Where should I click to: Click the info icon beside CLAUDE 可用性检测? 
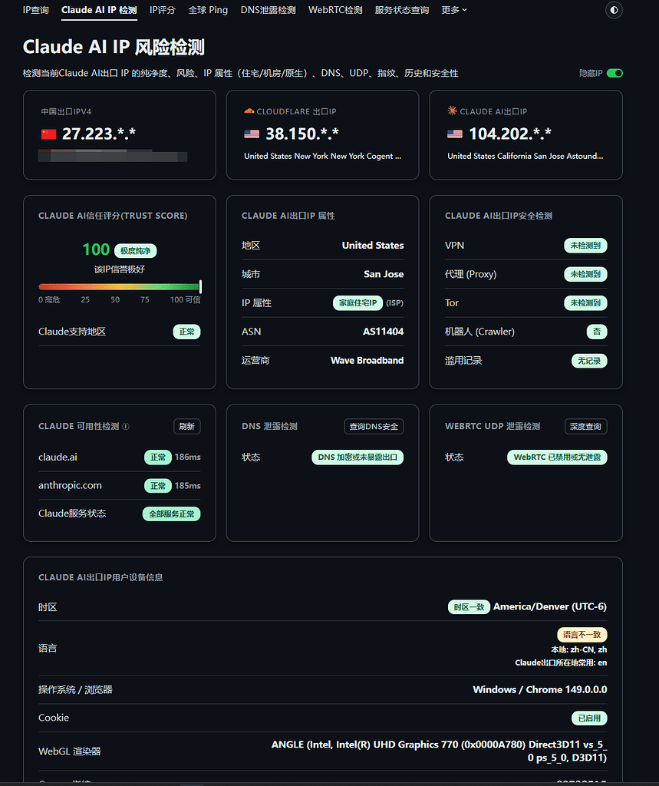(x=126, y=426)
